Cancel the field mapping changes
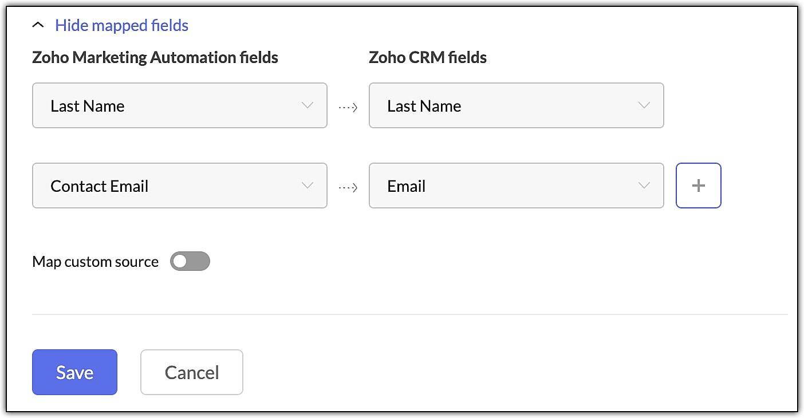The height and width of the screenshot is (418, 804). click(x=192, y=372)
